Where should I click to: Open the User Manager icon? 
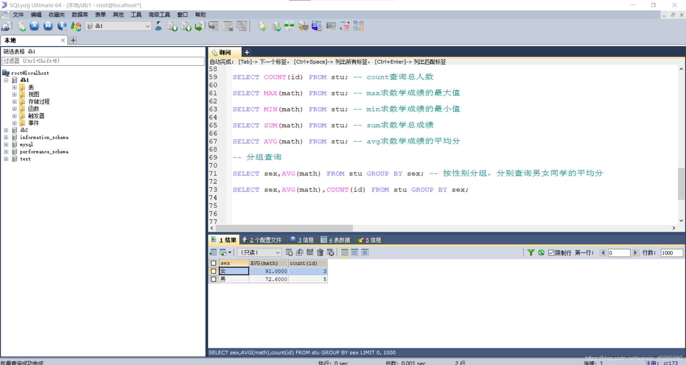point(158,26)
